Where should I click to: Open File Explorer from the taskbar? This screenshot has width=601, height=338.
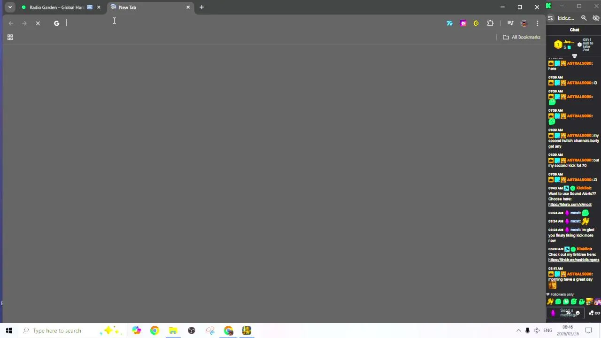(173, 330)
